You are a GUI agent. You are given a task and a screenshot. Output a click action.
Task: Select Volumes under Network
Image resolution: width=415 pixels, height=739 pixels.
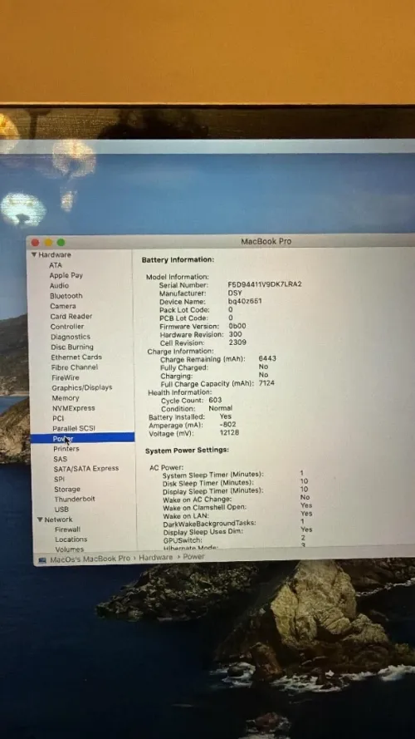pyautogui.click(x=70, y=549)
